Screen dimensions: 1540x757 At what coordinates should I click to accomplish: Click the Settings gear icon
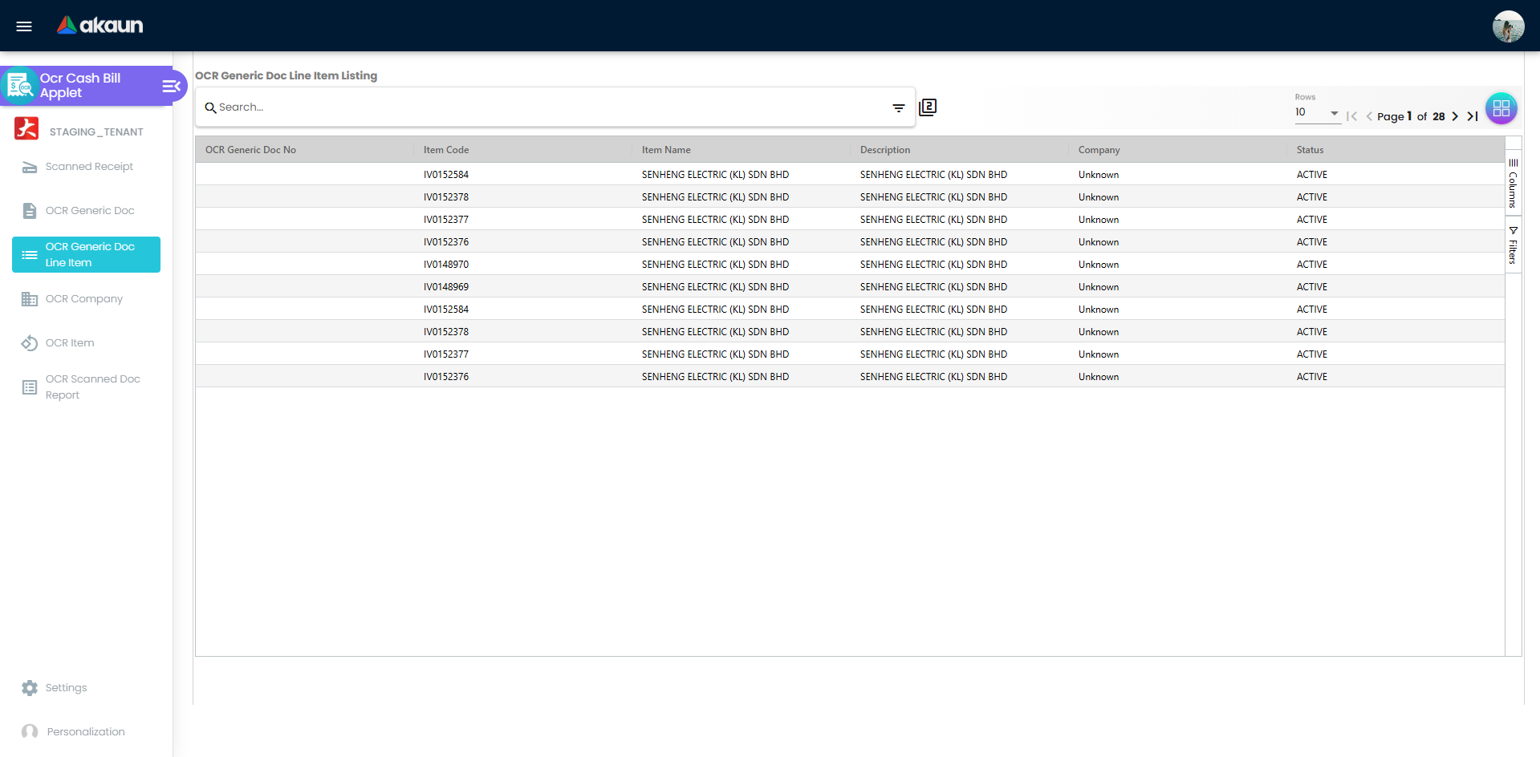point(30,688)
